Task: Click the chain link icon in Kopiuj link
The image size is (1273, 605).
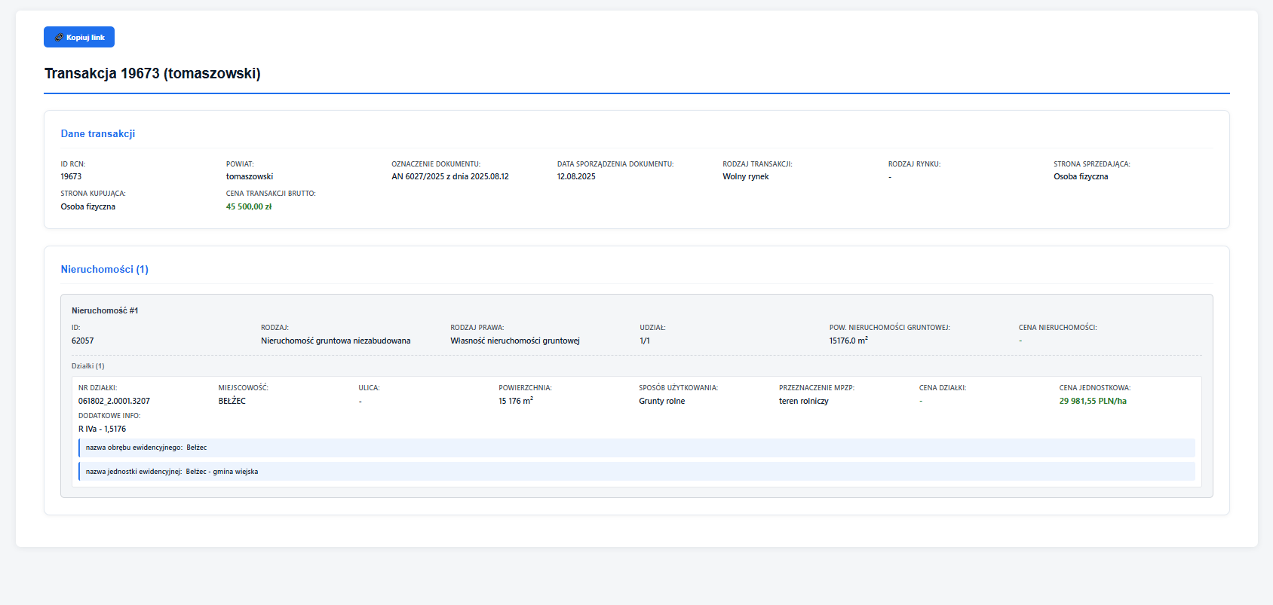Action: [59, 37]
